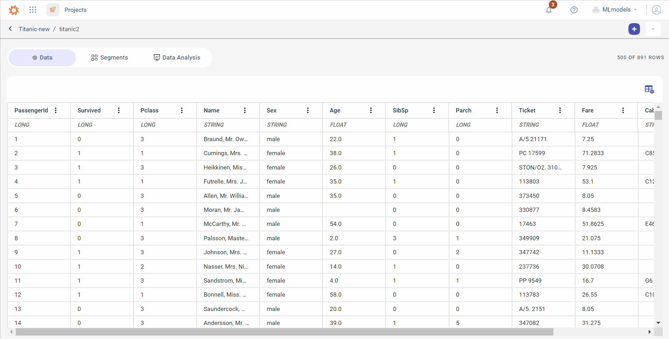669x339 pixels.
Task: Open the Age column options menu
Action: click(x=371, y=110)
